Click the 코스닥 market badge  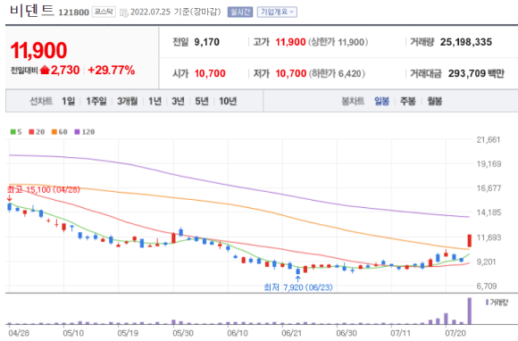pos(104,12)
